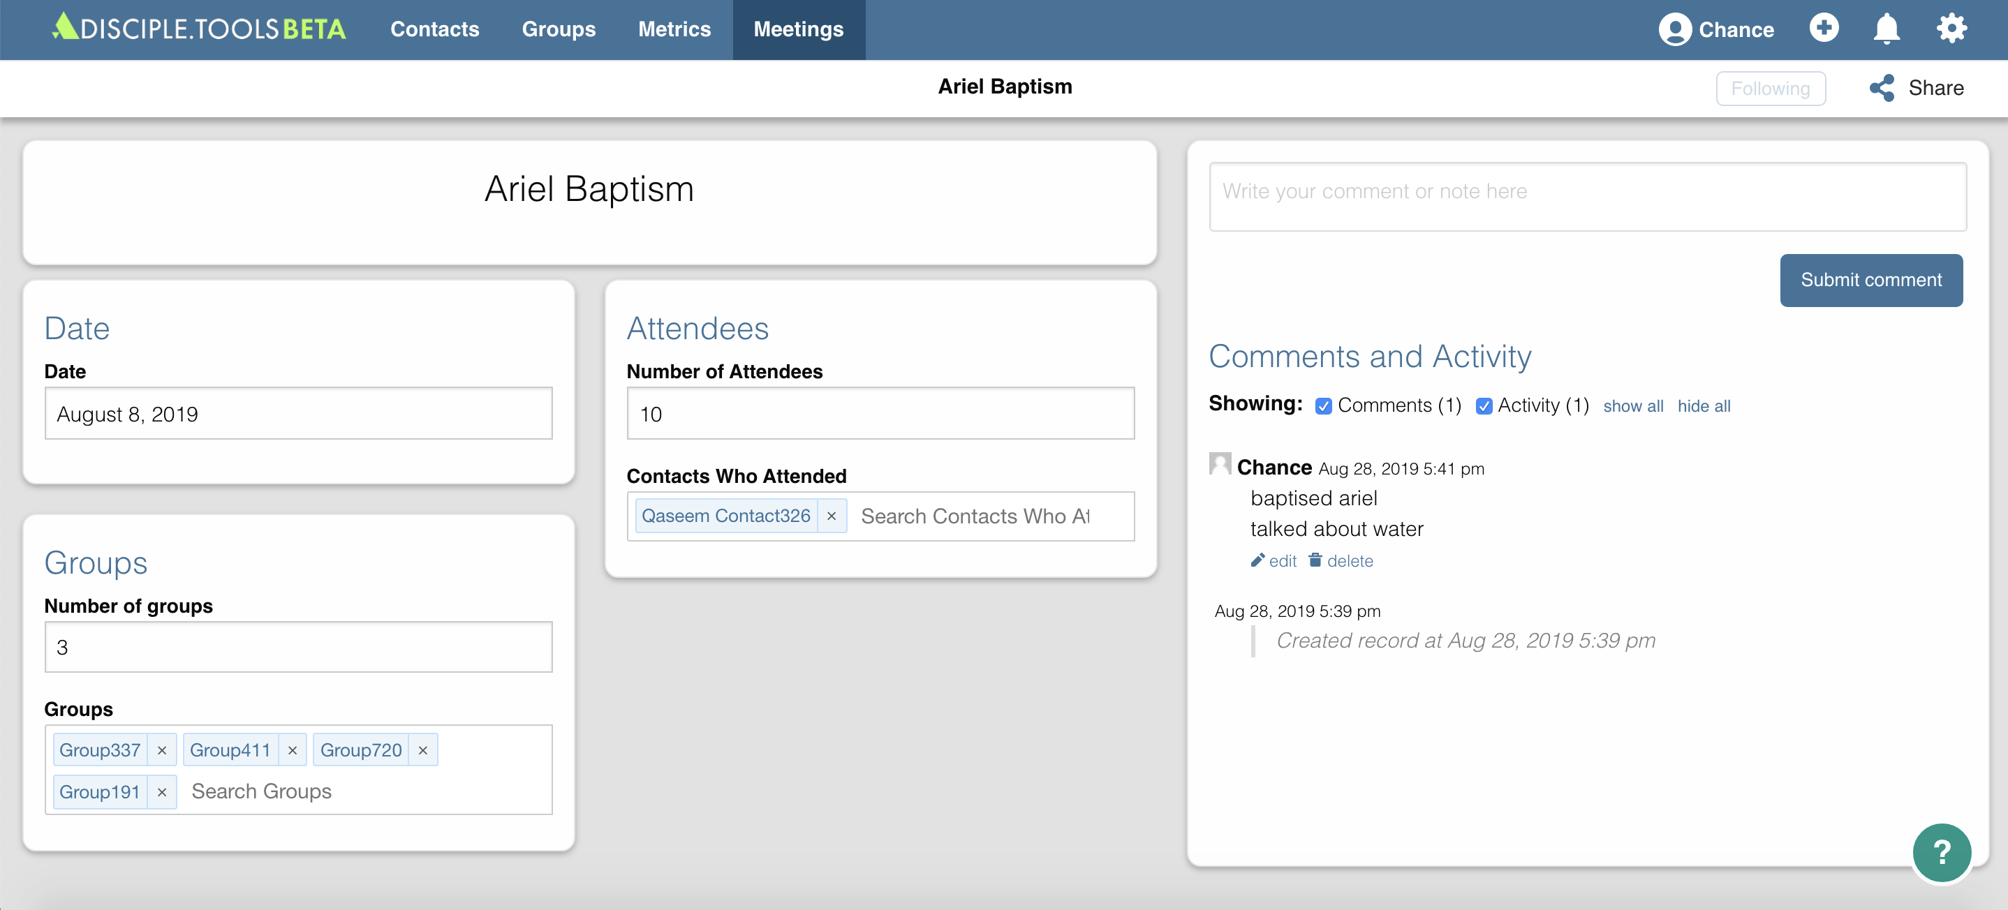Toggle the Activity (1) checkbox
Image resolution: width=2008 pixels, height=910 pixels.
coord(1484,406)
